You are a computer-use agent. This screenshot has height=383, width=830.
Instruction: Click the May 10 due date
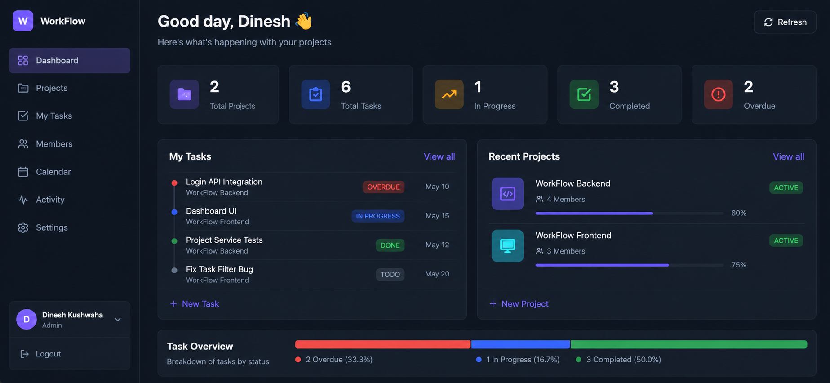[x=437, y=187]
